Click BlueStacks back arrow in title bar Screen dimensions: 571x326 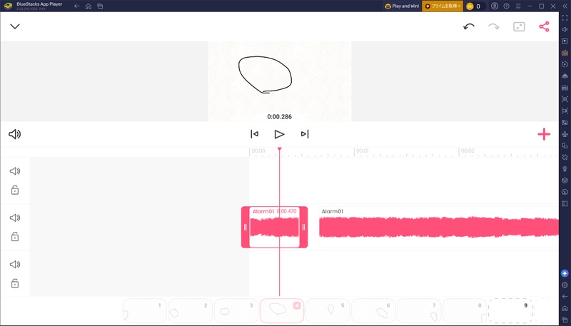[76, 6]
